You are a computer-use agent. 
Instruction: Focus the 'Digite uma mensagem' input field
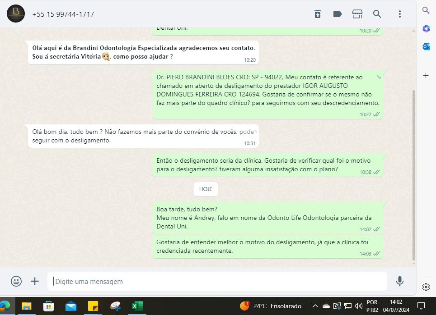click(x=217, y=281)
